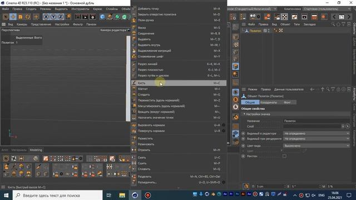
Task: Click Attribute Manager up arrow
Action: (323, 89)
